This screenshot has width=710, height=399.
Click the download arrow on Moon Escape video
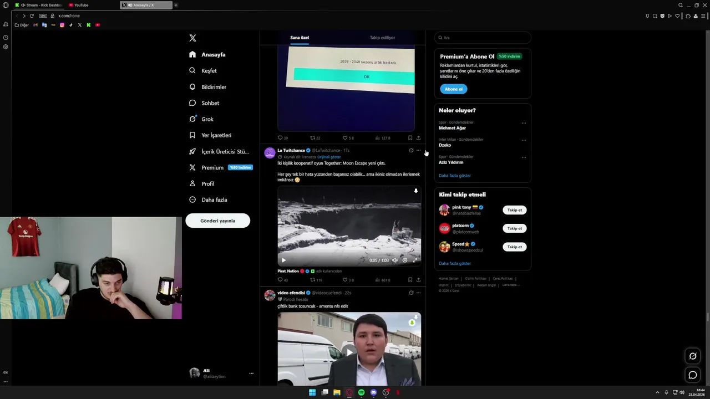click(415, 191)
